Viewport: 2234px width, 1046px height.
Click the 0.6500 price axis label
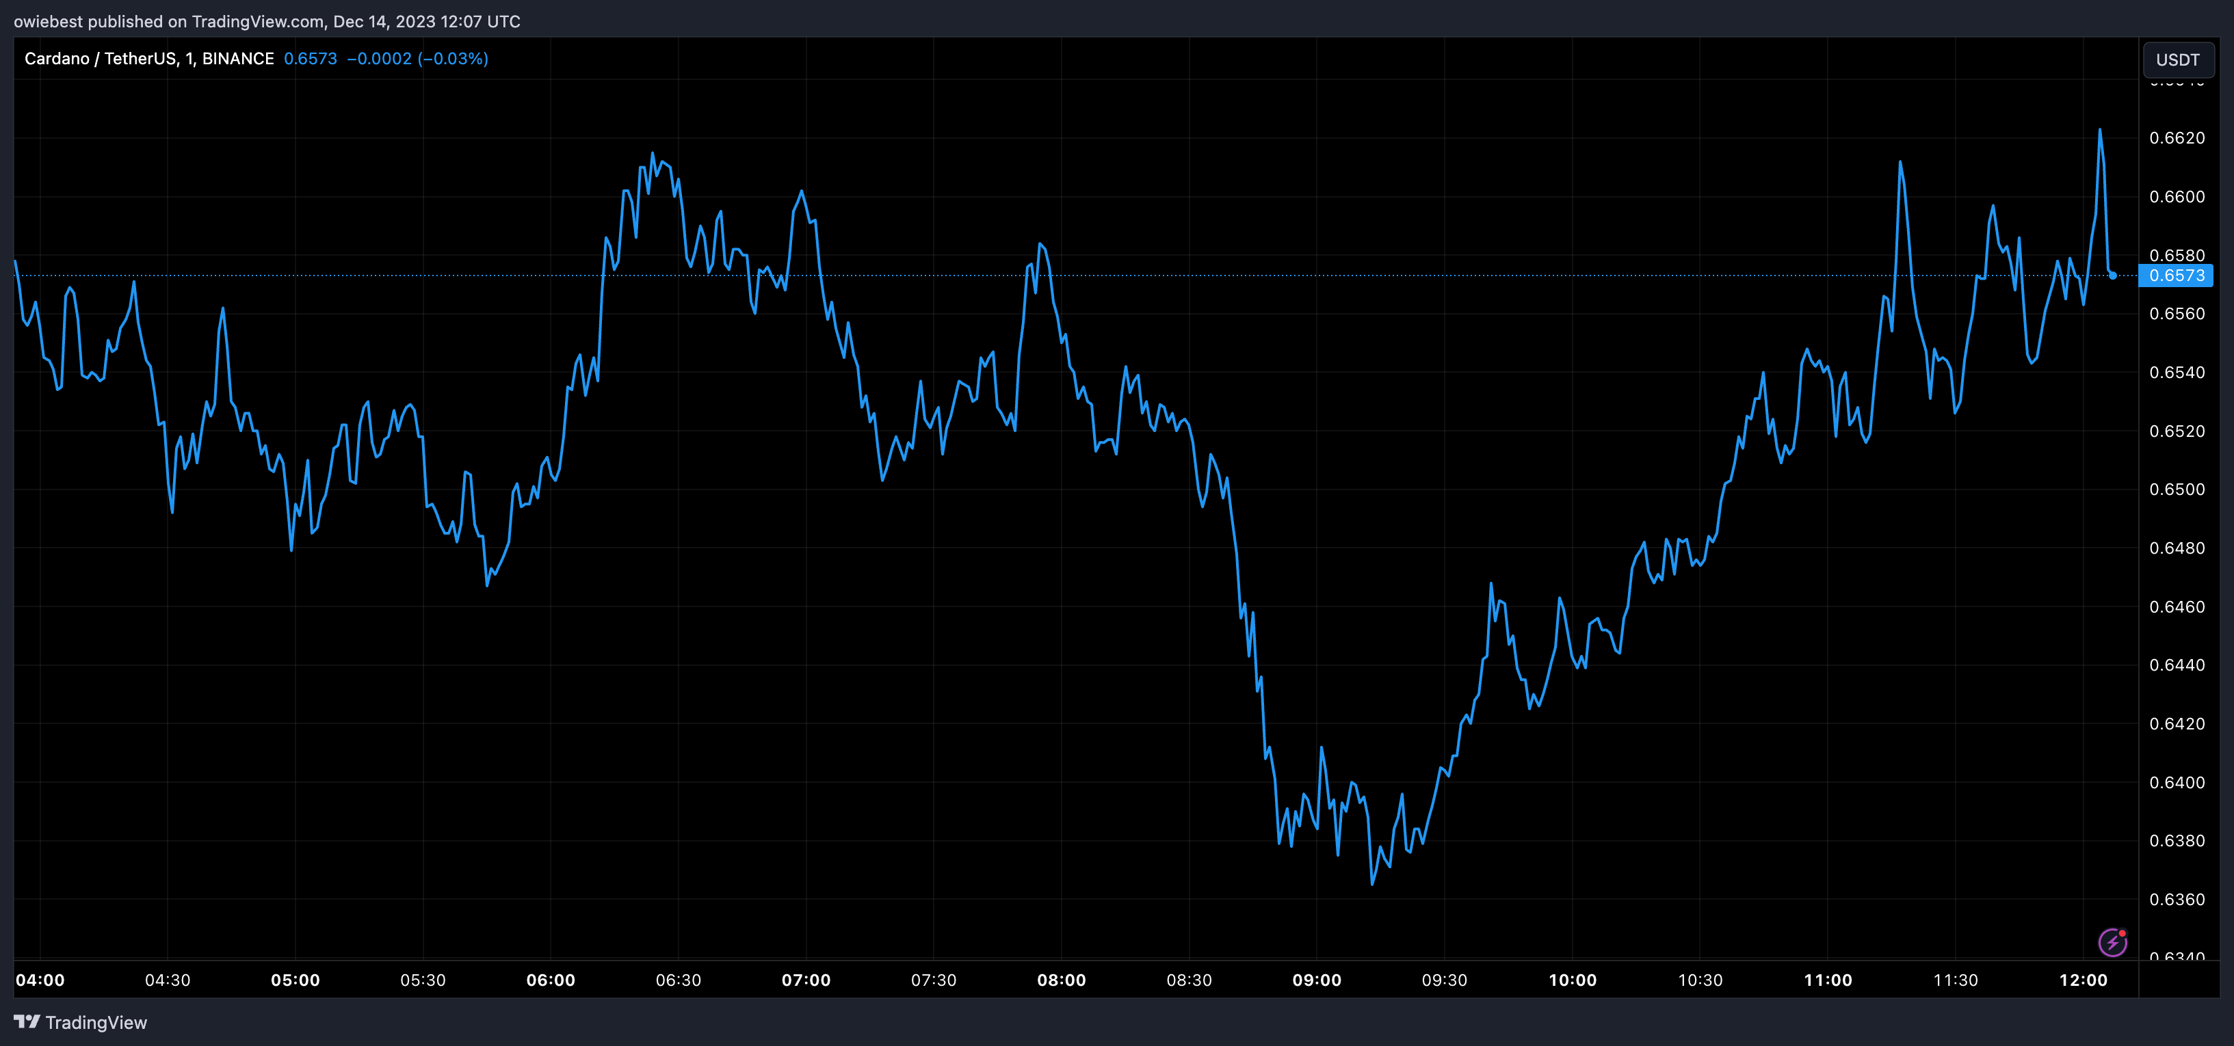[x=2177, y=490]
